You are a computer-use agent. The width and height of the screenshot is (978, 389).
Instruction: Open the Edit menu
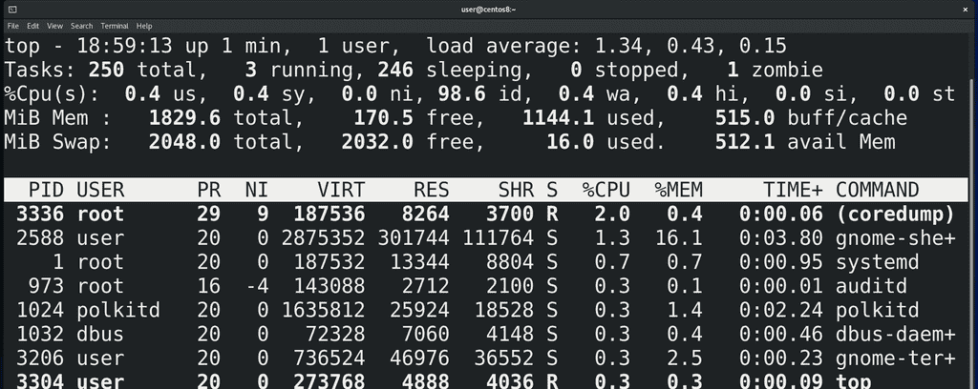33,26
